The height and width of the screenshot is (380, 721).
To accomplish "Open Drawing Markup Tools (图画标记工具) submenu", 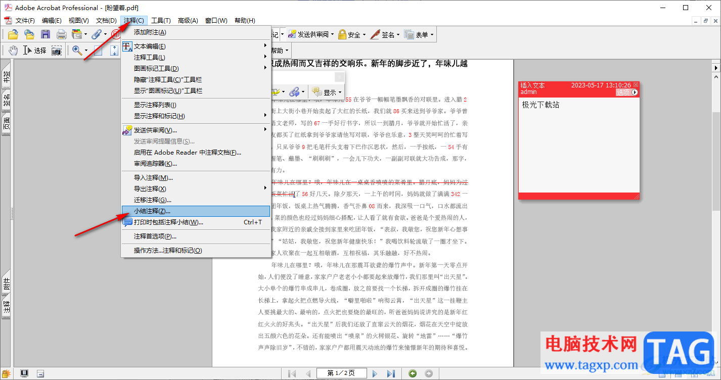I will pyautogui.click(x=196, y=69).
